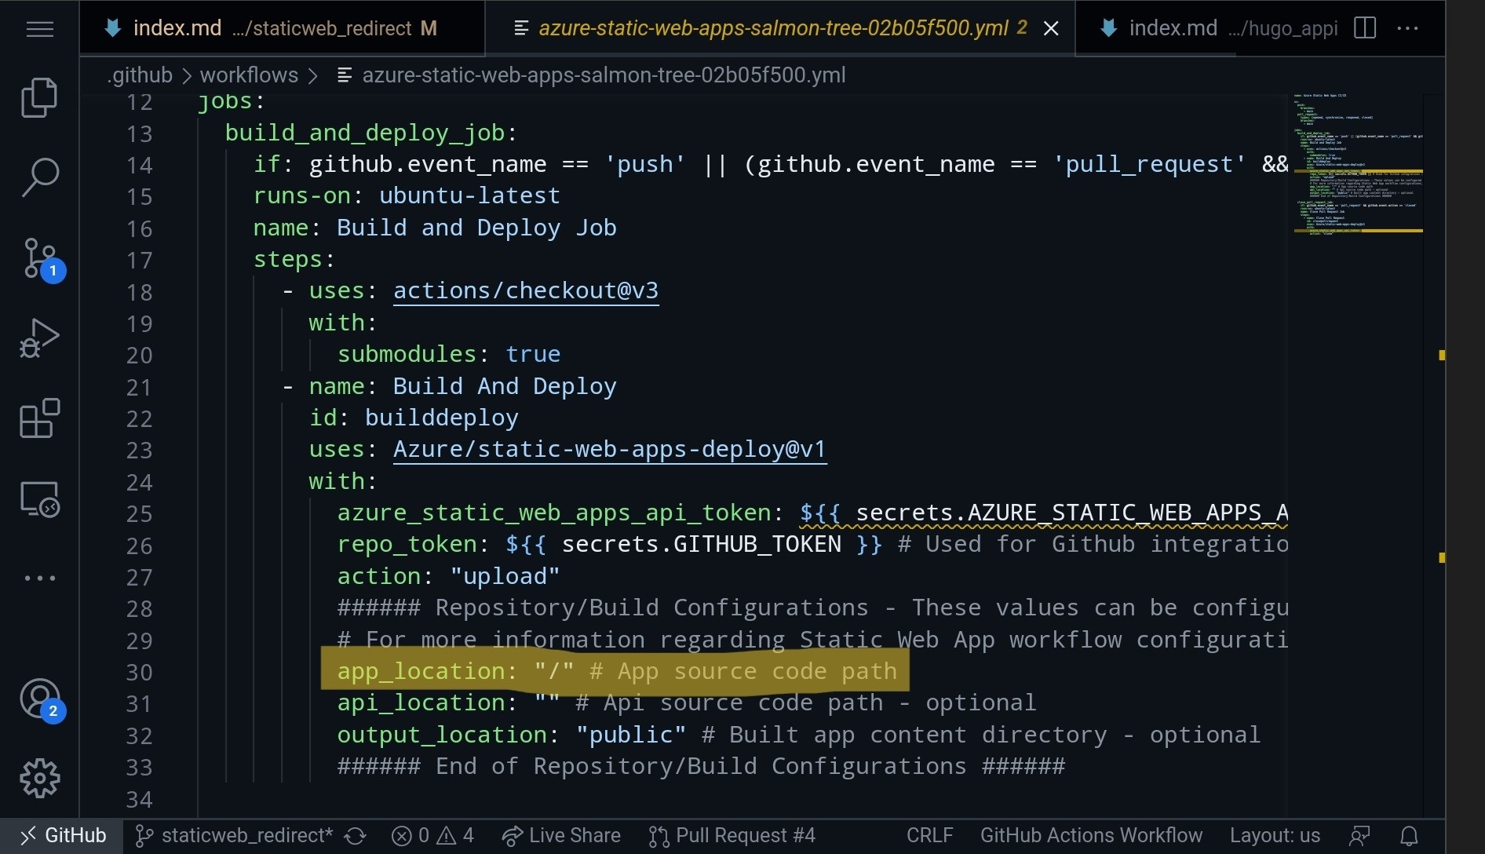Open the editor More Actions menu
Screen dimensions: 1485x854
pos(1408,28)
